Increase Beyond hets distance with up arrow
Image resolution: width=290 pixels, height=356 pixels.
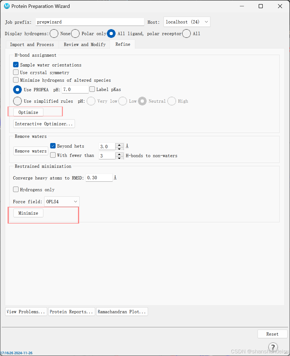(x=119, y=145)
